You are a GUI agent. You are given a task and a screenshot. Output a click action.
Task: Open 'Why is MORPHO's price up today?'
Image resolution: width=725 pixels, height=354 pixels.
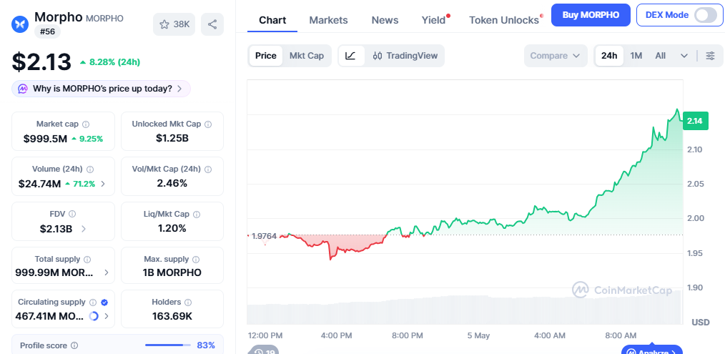coord(102,89)
